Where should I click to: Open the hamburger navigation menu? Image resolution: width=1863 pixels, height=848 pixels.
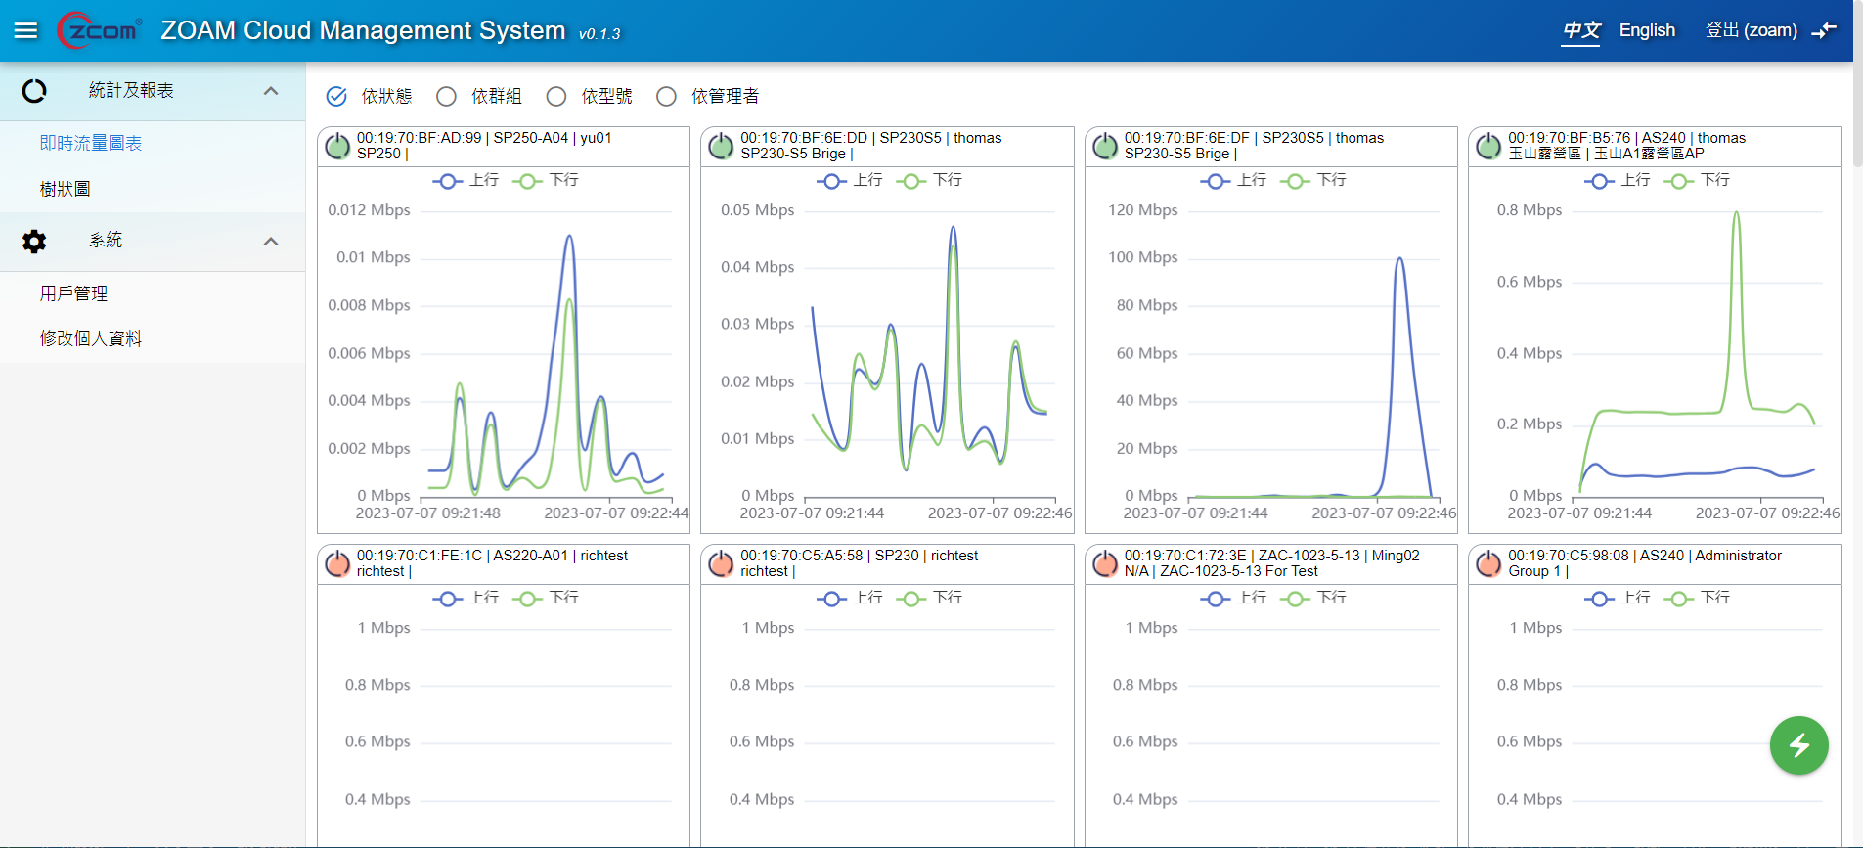click(x=26, y=30)
